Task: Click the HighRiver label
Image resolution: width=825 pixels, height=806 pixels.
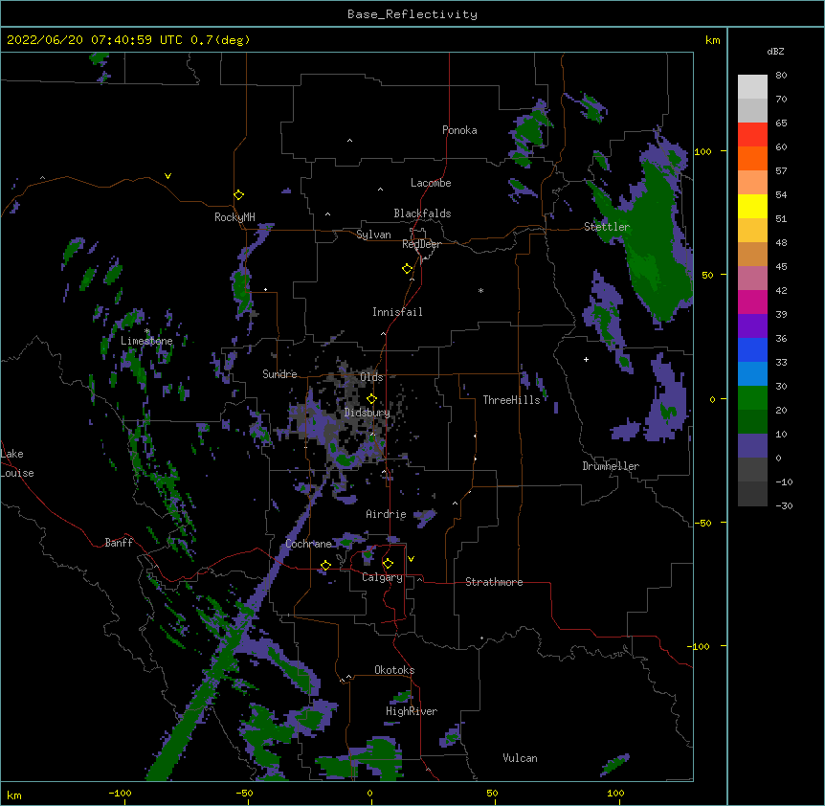Action: coord(411,711)
